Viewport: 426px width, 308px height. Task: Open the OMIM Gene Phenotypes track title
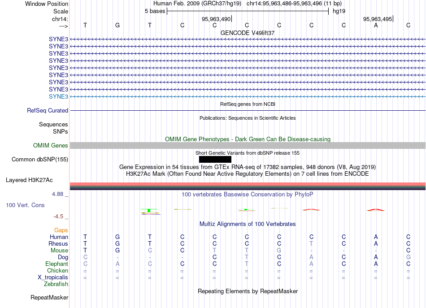(x=248, y=139)
